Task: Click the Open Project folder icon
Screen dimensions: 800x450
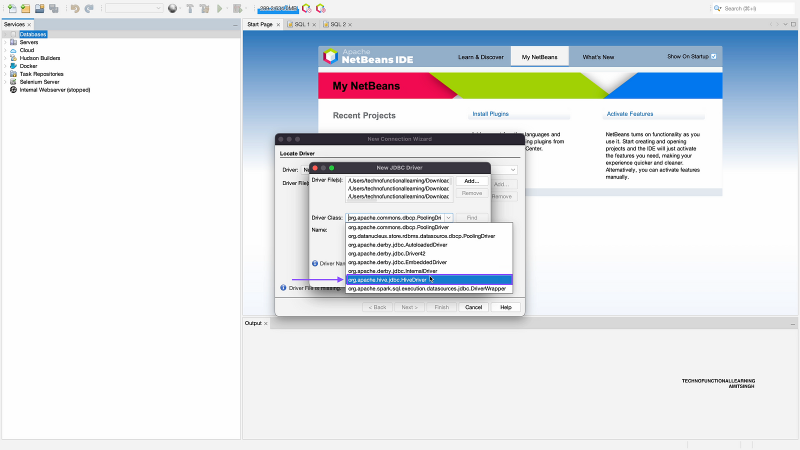Action: tap(39, 8)
